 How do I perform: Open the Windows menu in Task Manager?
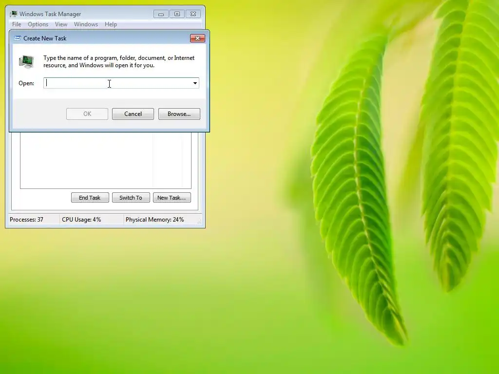coord(86,24)
